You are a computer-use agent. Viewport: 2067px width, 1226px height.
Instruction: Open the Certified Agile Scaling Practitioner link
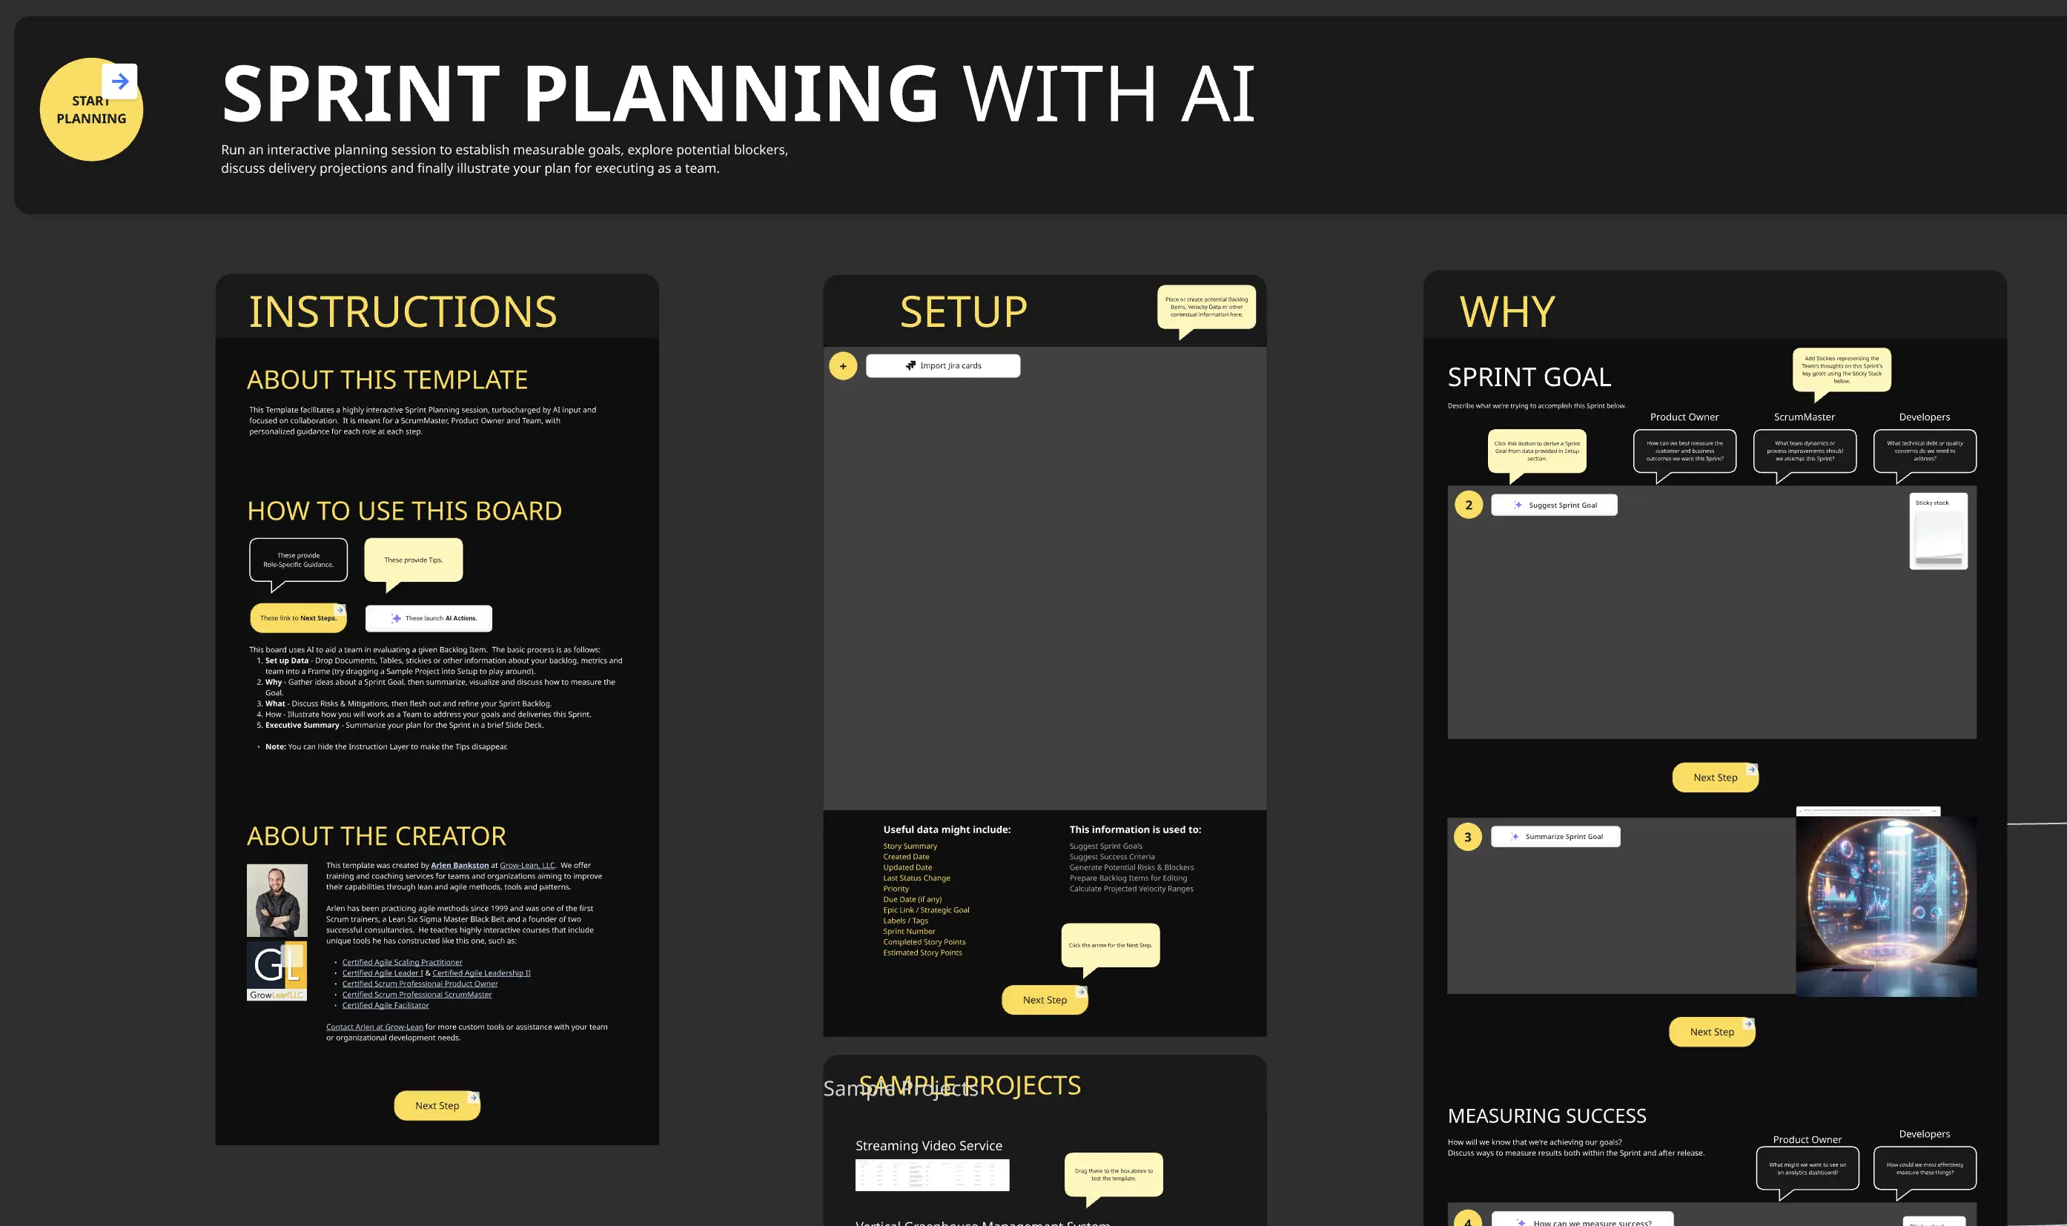coord(403,962)
